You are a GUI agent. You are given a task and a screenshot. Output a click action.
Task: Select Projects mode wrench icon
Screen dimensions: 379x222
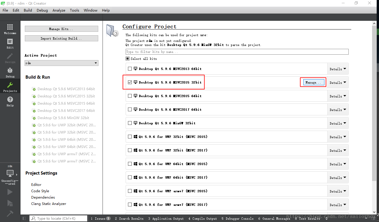pyautogui.click(x=10, y=85)
